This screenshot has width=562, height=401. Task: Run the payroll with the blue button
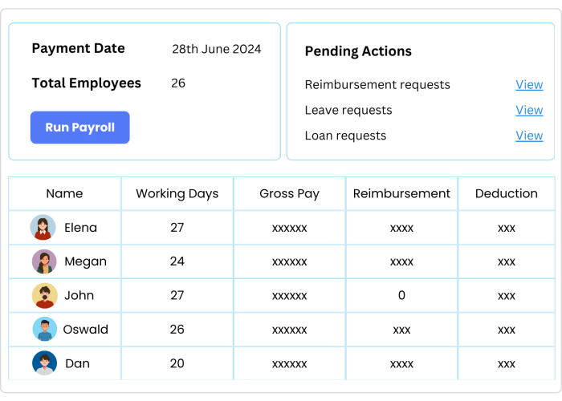click(80, 128)
